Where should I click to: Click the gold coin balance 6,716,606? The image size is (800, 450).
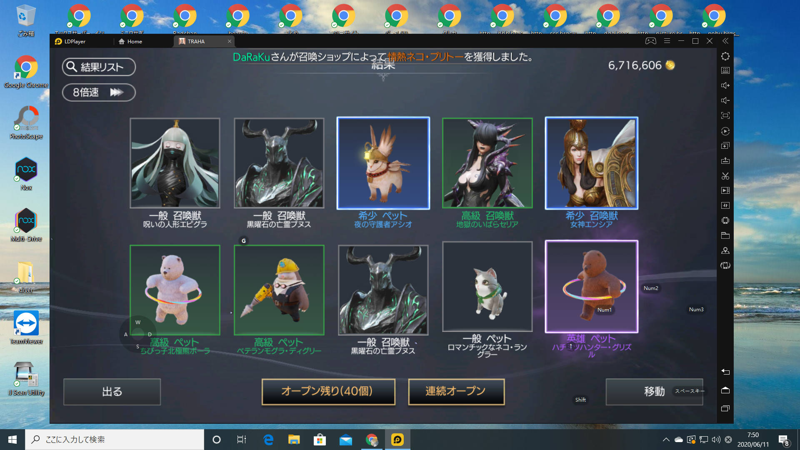tap(641, 65)
